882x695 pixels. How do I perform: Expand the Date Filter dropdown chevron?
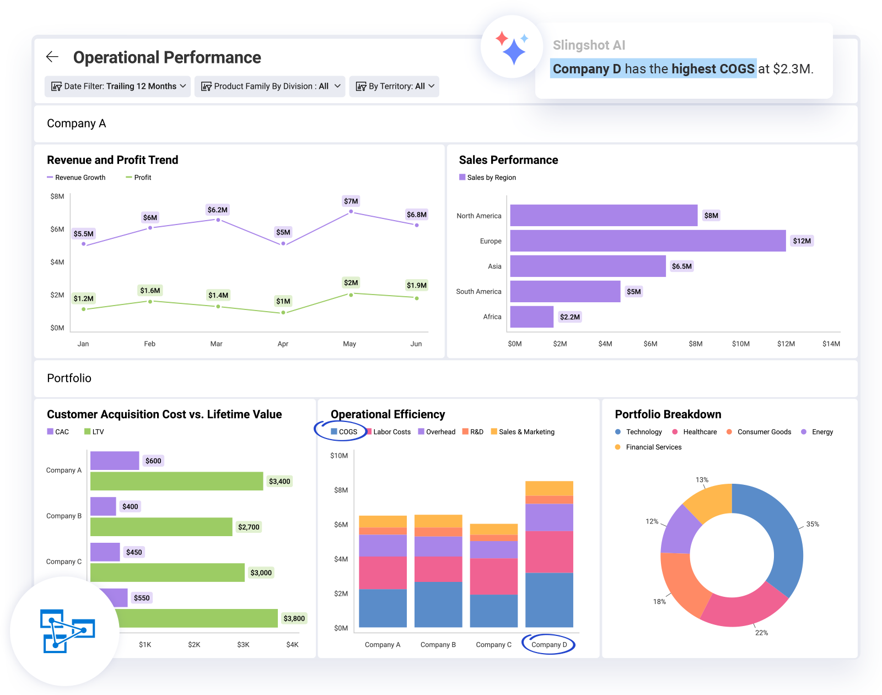(x=183, y=86)
